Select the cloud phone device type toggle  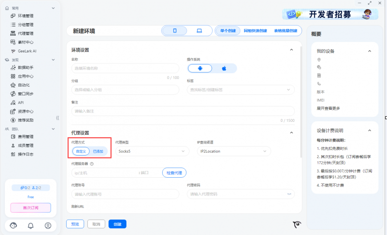[175, 31]
